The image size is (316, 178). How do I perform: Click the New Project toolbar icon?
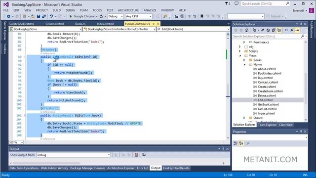pos(25,16)
